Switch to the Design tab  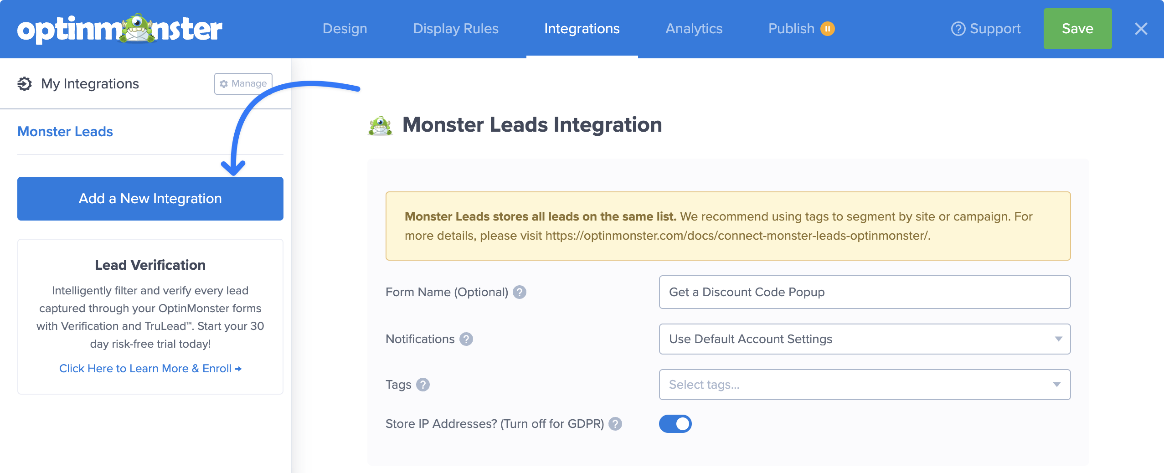coord(345,29)
